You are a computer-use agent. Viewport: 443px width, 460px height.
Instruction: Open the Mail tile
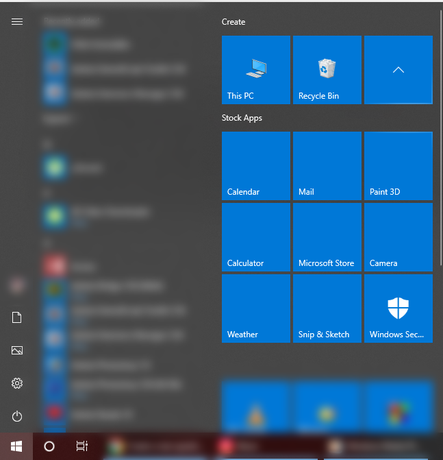tap(327, 166)
